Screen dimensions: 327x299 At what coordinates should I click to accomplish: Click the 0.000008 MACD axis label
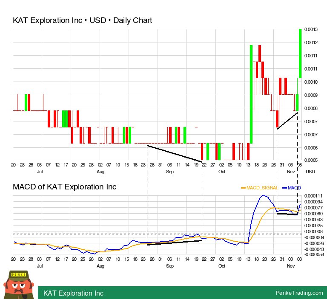(x=313, y=231)
